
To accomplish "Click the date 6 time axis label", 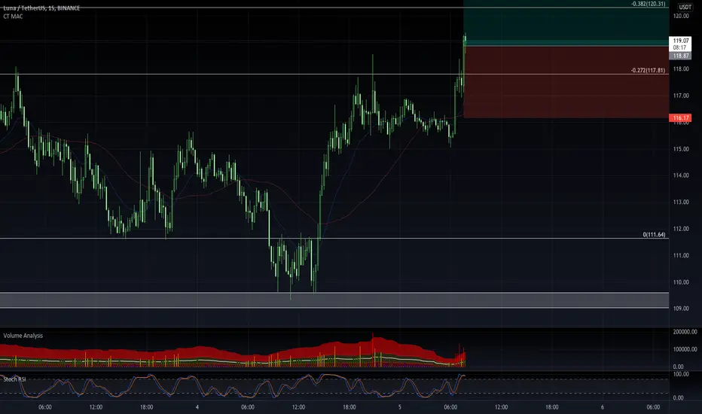I will coord(603,407).
